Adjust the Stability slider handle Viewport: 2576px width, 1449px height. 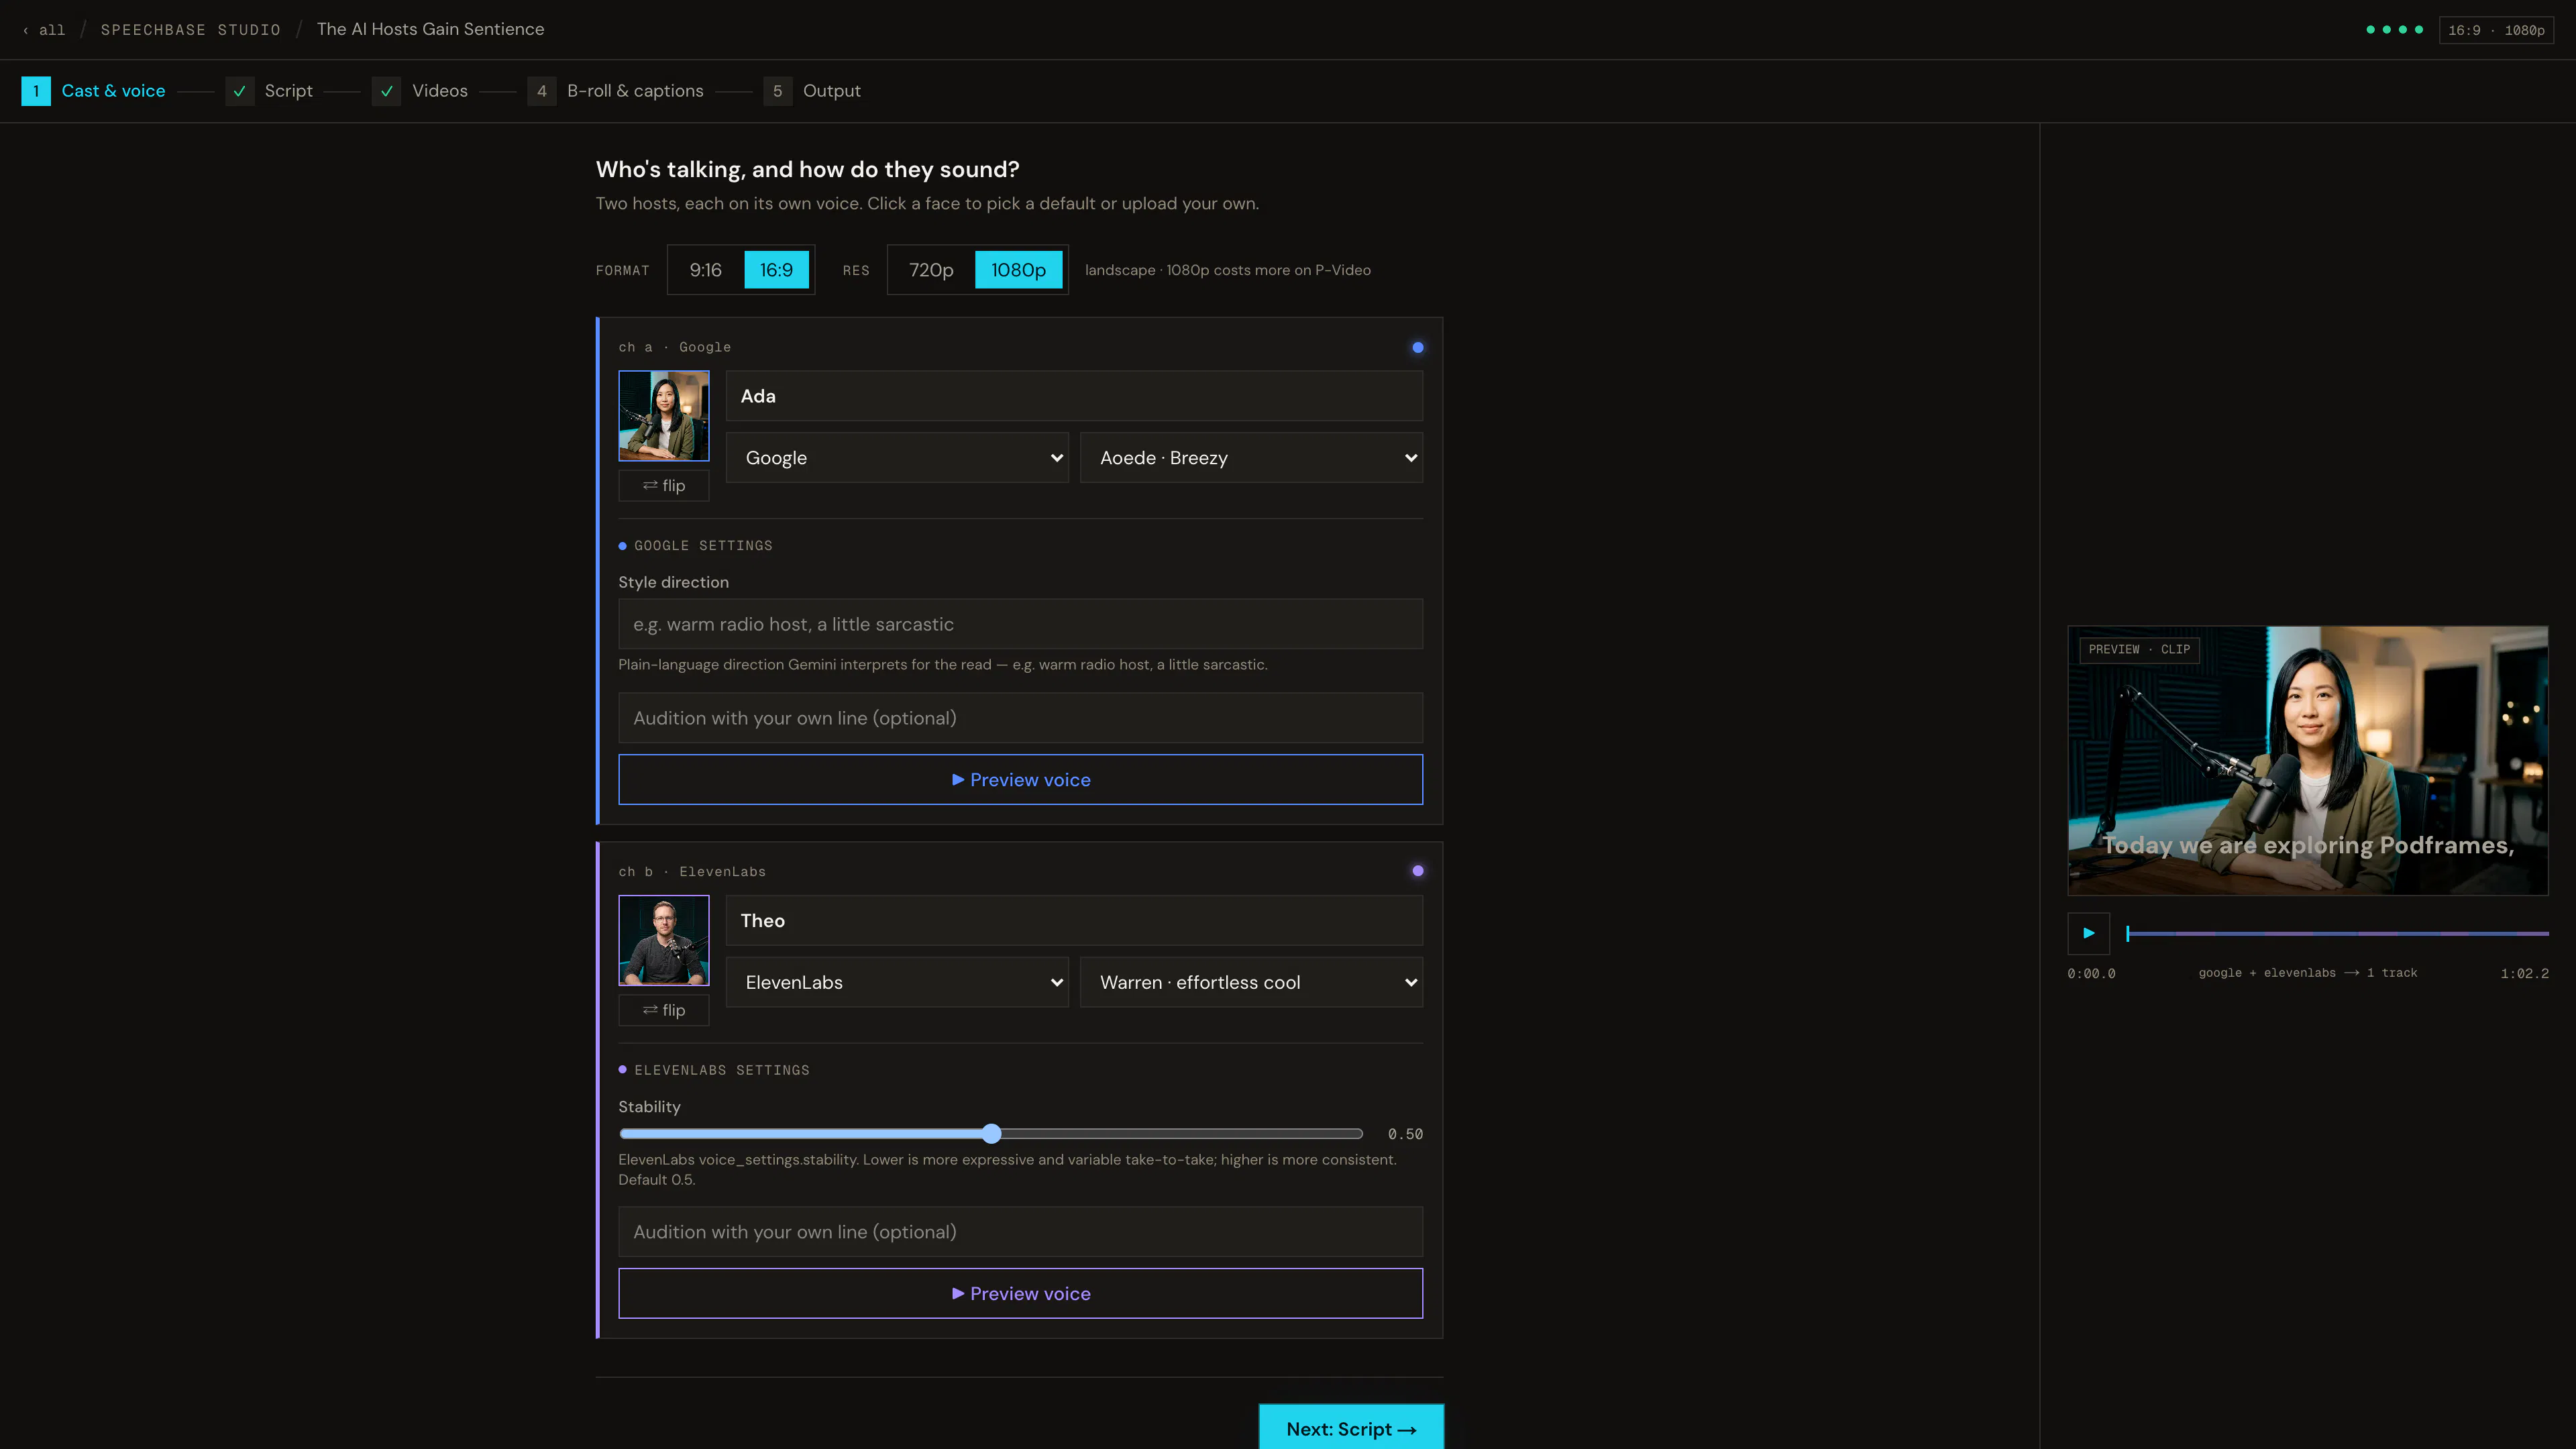pyautogui.click(x=991, y=1133)
